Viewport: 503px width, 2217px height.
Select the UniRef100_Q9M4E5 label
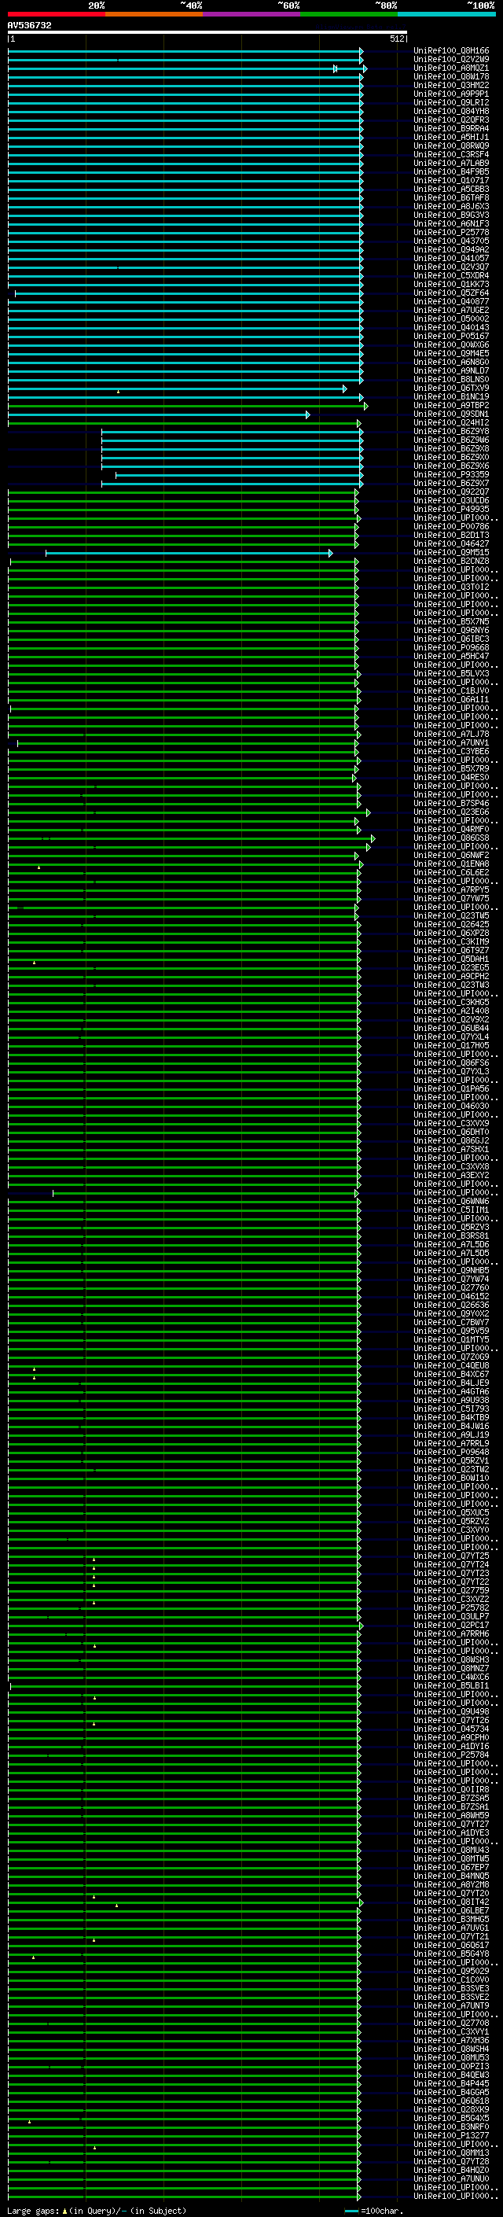[x=451, y=353]
